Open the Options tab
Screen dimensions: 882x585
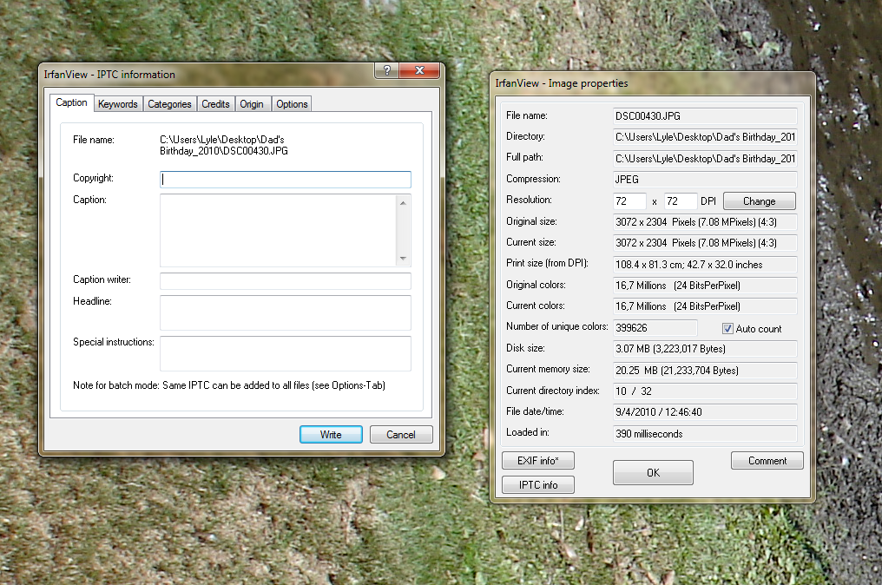292,104
